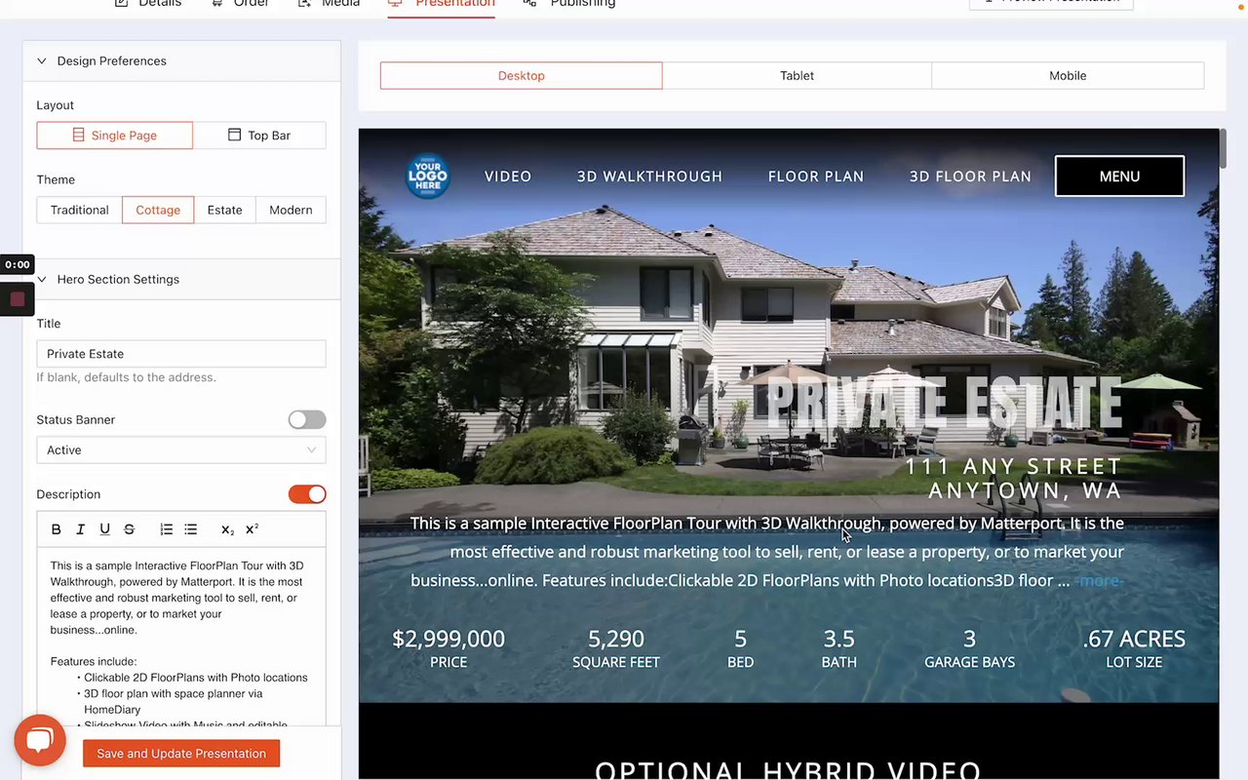The width and height of the screenshot is (1248, 780).
Task: Go to VIDEO in preview navigation
Action: click(508, 176)
